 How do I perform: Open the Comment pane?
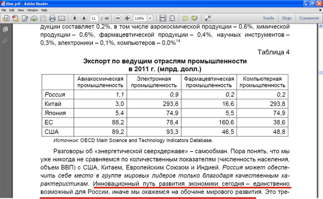[309, 18]
